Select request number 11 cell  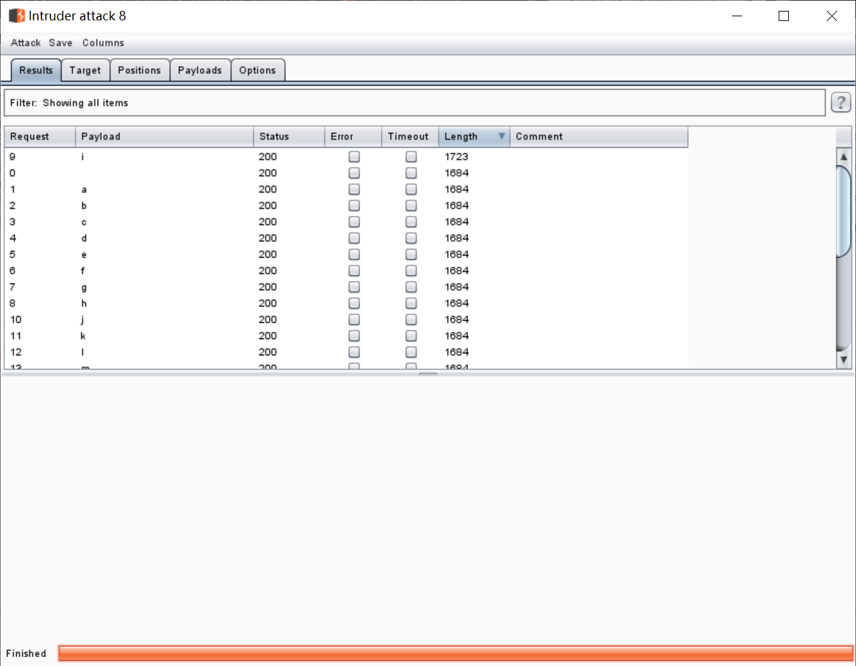(16, 336)
